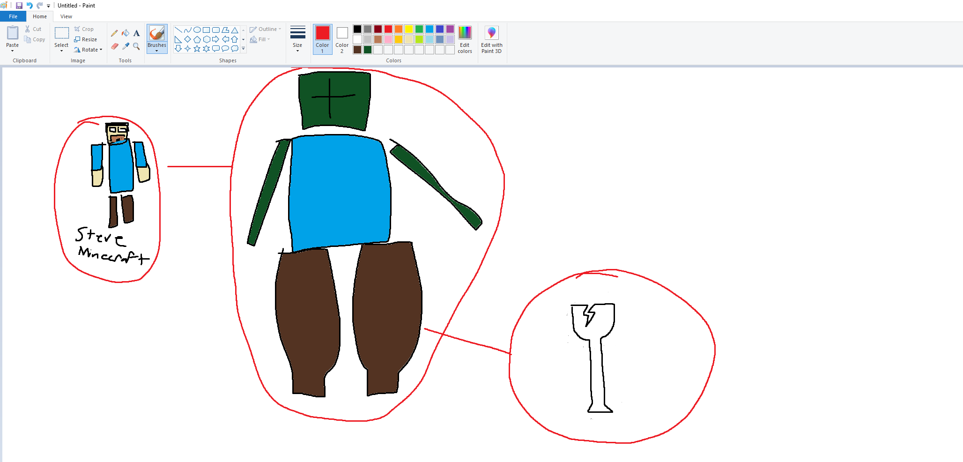The height and width of the screenshot is (462, 963).
Task: Pick the black color swatch
Action: coord(357,29)
